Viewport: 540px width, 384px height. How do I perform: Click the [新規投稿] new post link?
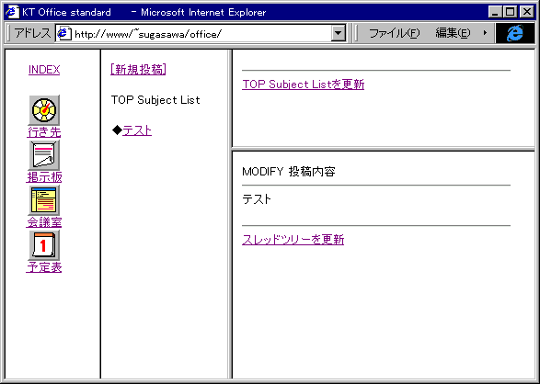138,70
